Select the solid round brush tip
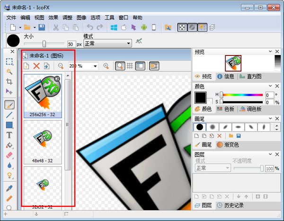The width and height of the screenshot is (284, 221). point(200,127)
